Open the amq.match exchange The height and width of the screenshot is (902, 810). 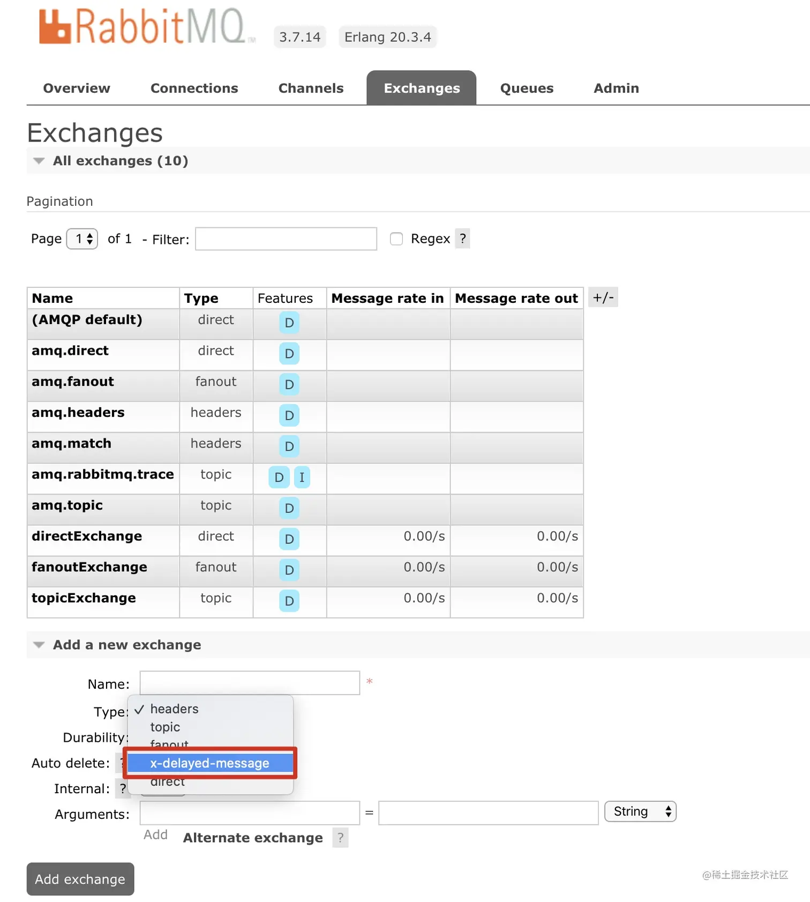(x=72, y=444)
